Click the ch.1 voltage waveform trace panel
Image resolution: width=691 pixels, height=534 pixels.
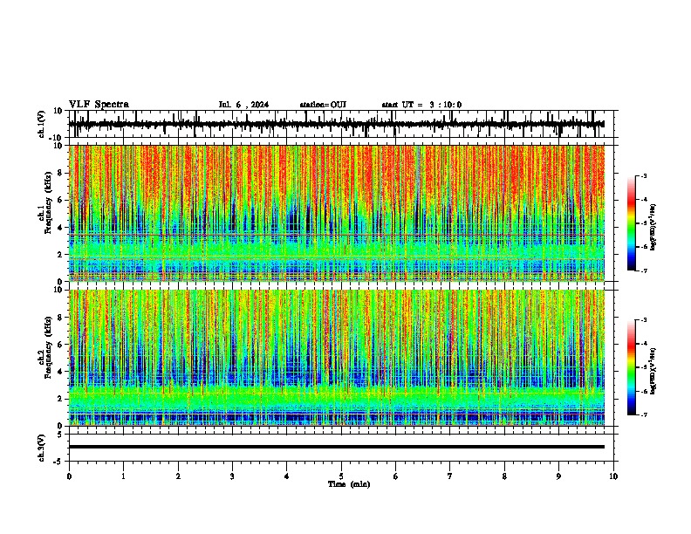(x=341, y=124)
